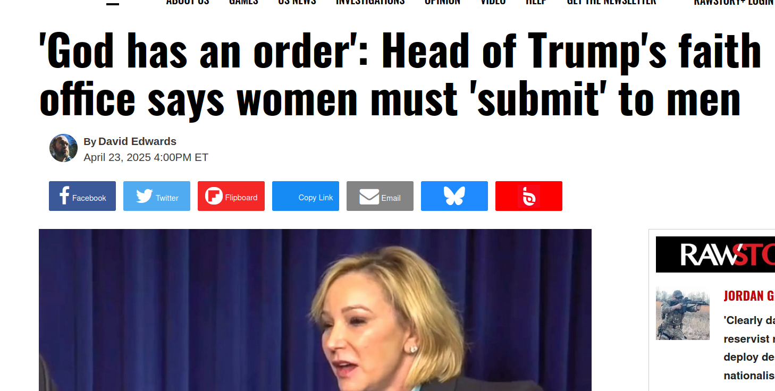This screenshot has height=391, width=775.
Task: Open the About Us menu
Action: [188, 2]
